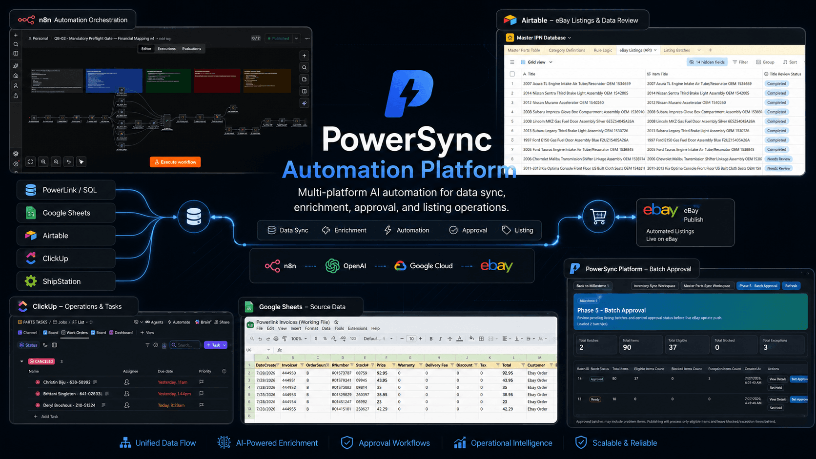This screenshot has width=816, height=459.
Task: Format as currency with the $ icon in Sheets
Action: pyautogui.click(x=316, y=339)
